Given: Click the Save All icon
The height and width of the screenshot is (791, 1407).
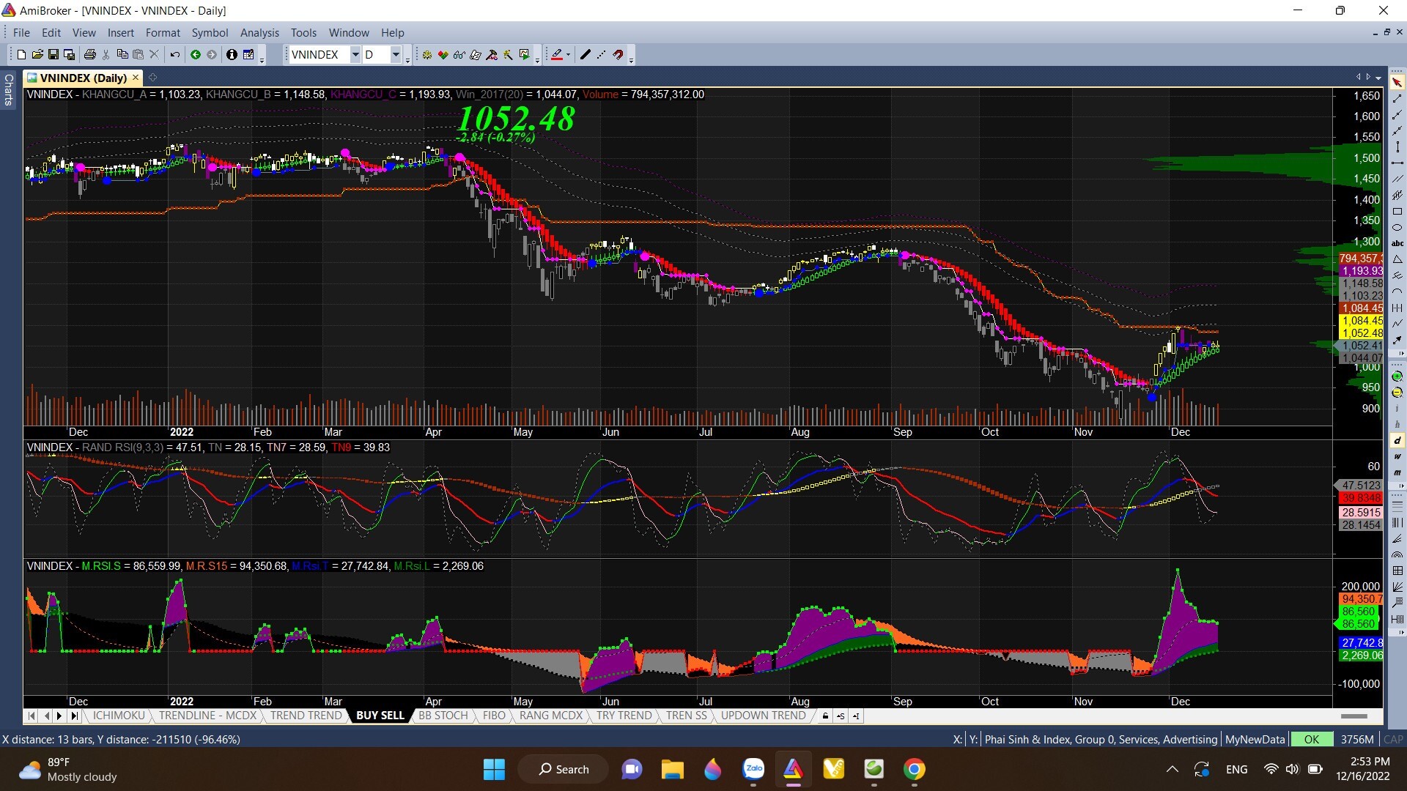Looking at the screenshot, I should tap(70, 54).
